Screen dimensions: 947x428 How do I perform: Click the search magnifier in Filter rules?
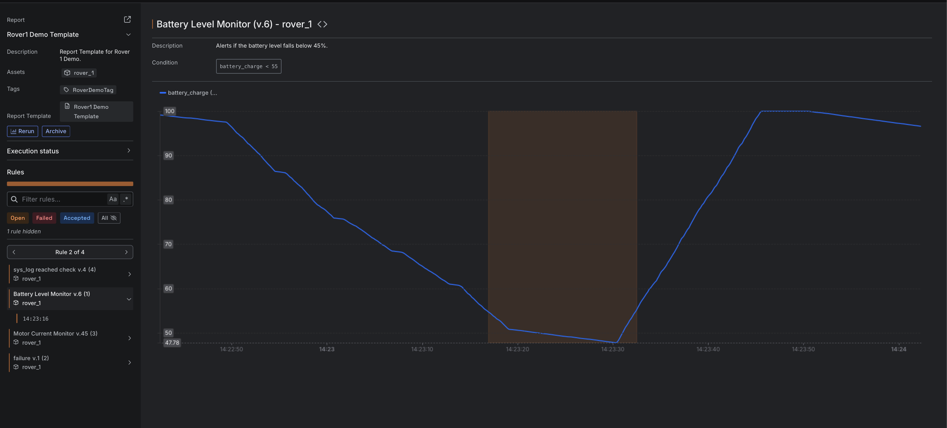14,199
